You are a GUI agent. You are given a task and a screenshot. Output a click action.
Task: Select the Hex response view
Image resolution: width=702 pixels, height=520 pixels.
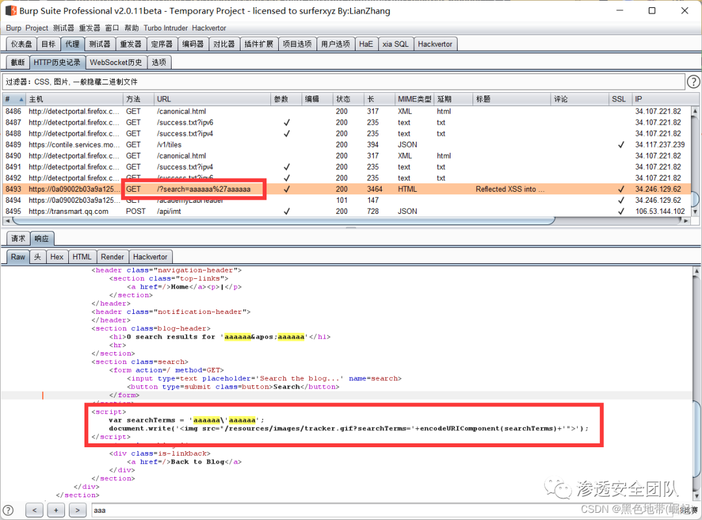tap(57, 257)
